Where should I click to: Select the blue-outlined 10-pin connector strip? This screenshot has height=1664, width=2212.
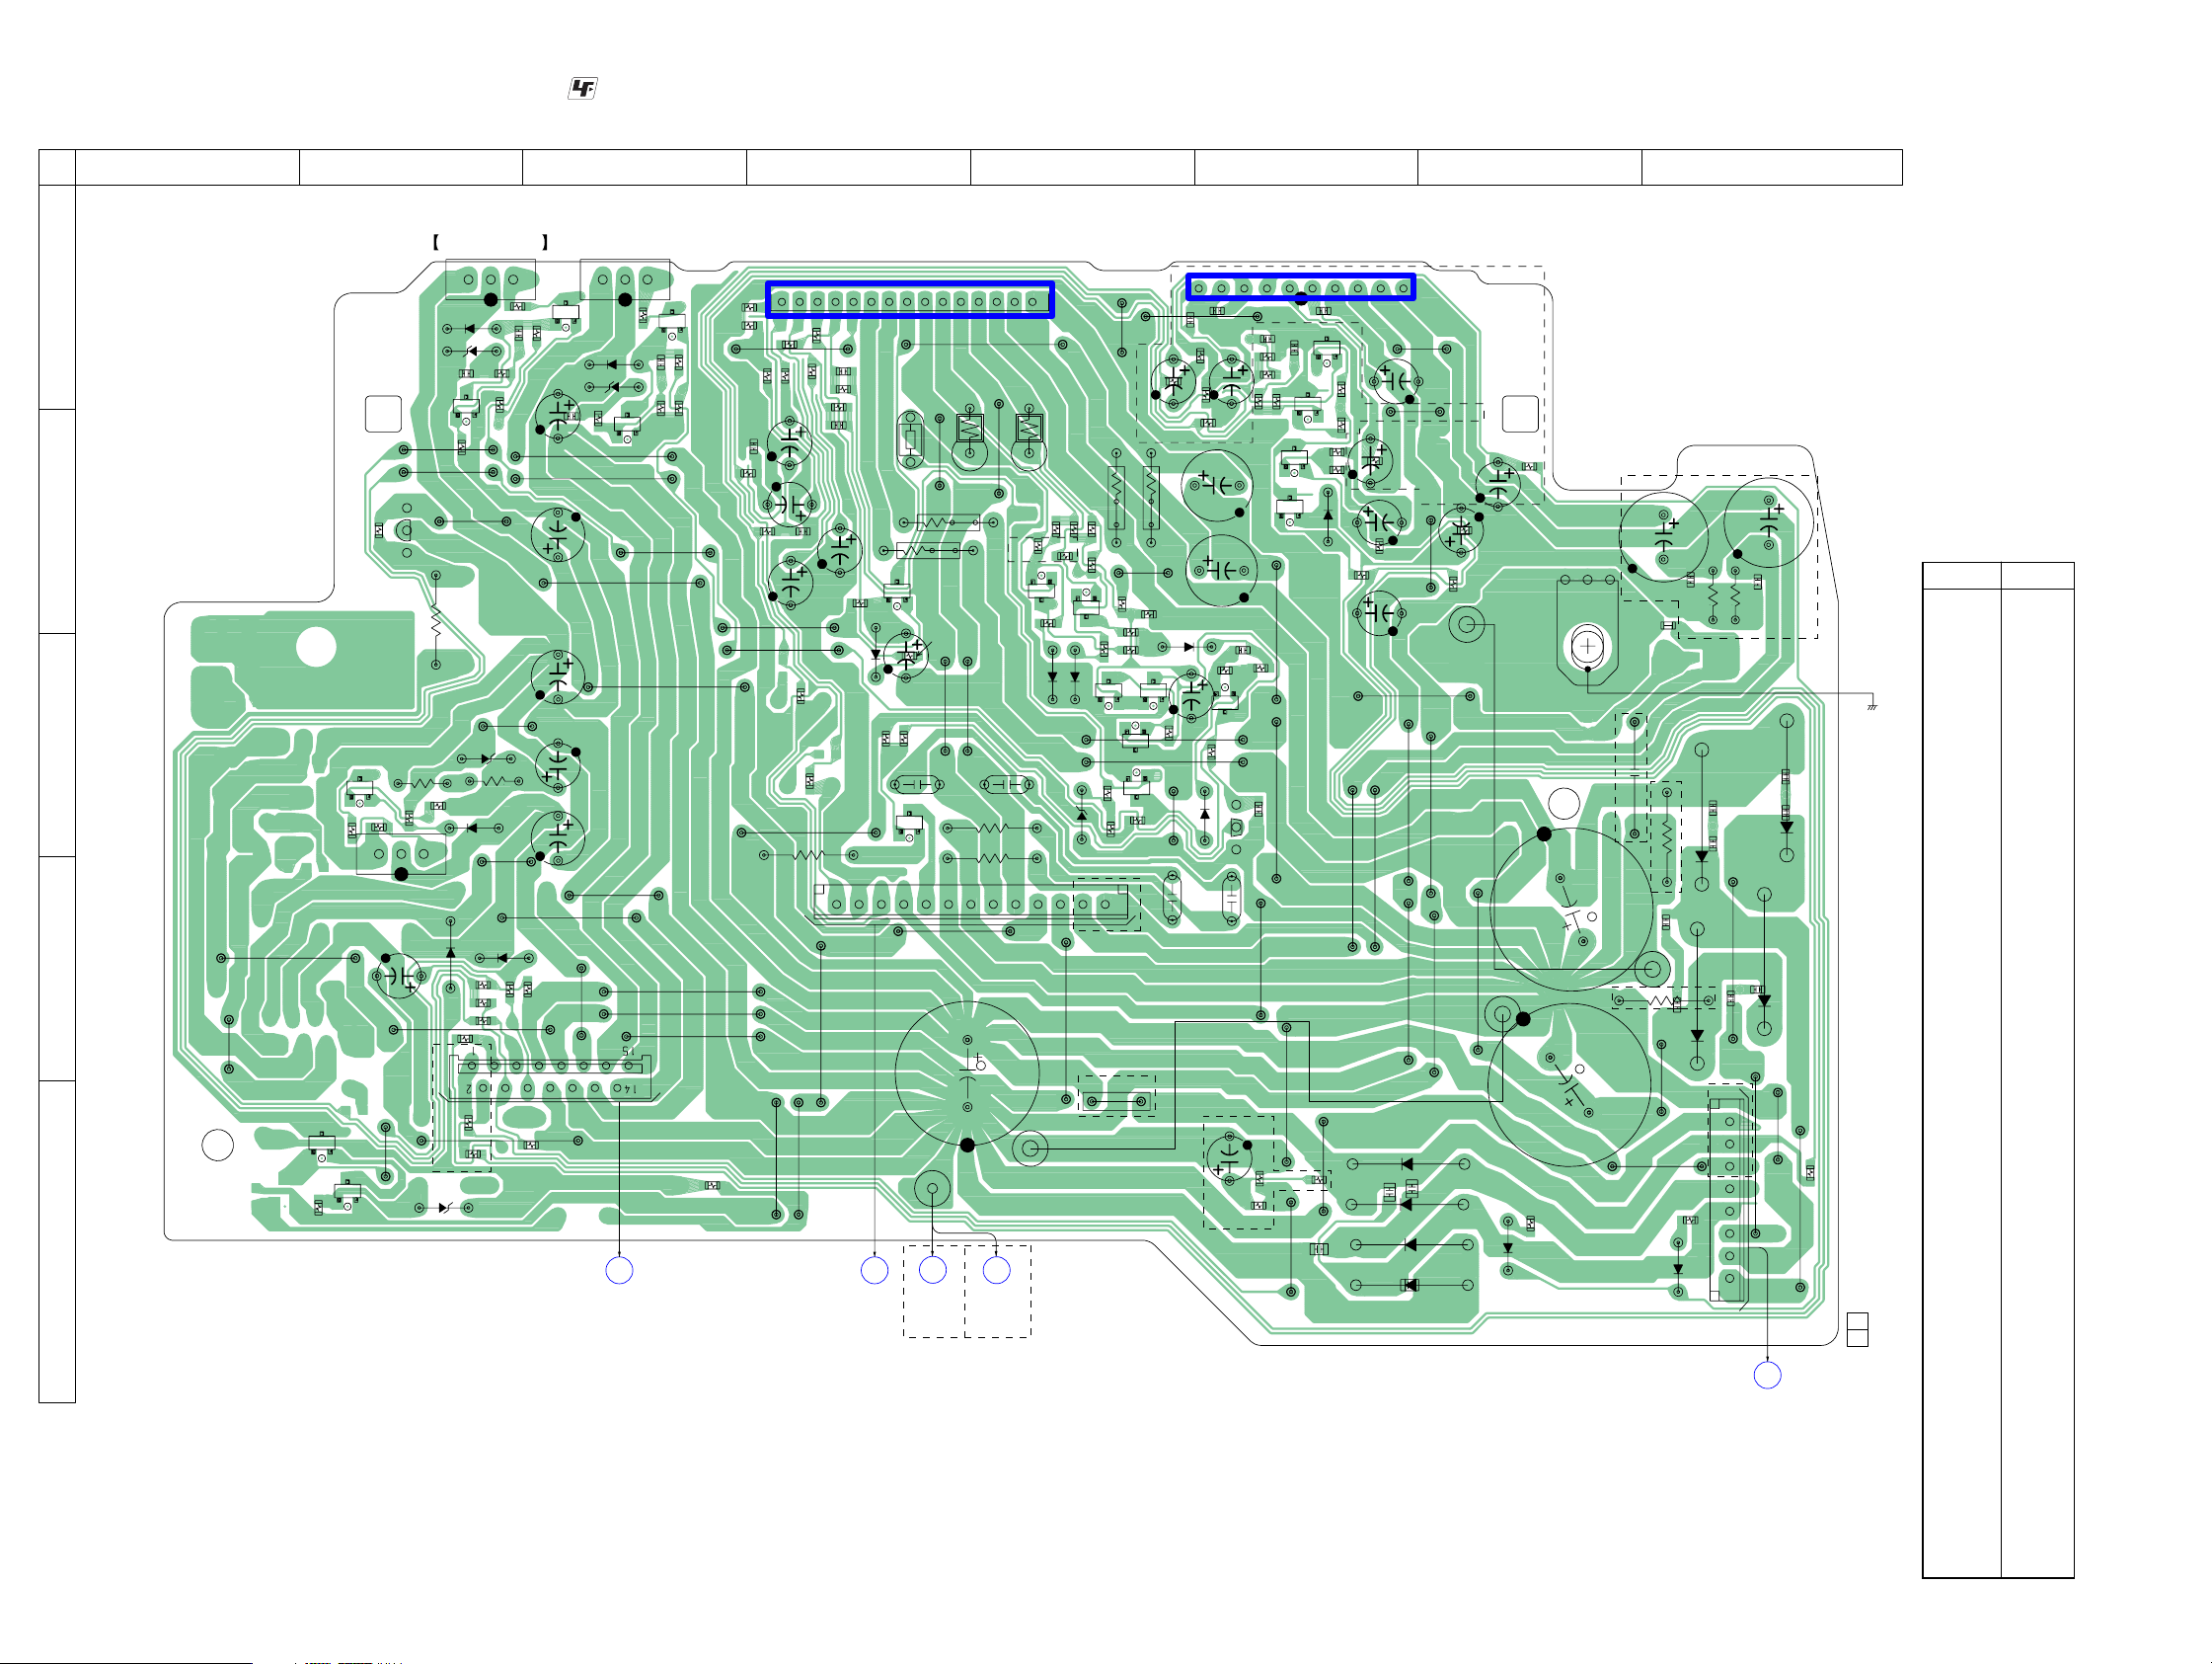pos(1300,287)
